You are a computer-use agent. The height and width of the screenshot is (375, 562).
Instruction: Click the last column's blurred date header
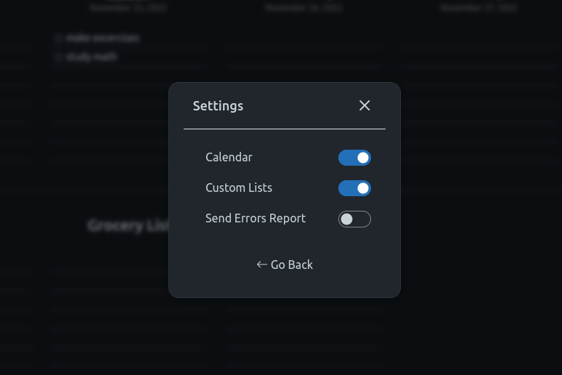point(479,7)
